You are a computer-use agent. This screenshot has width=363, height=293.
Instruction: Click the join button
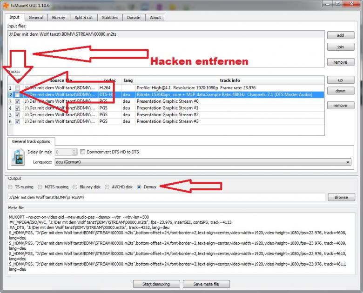point(341,47)
